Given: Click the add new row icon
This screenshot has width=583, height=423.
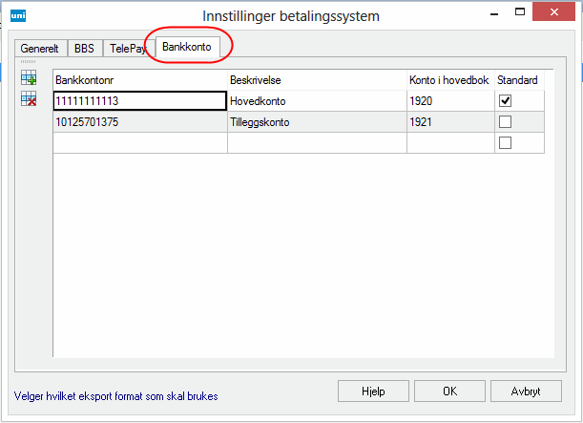Looking at the screenshot, I should [x=29, y=78].
